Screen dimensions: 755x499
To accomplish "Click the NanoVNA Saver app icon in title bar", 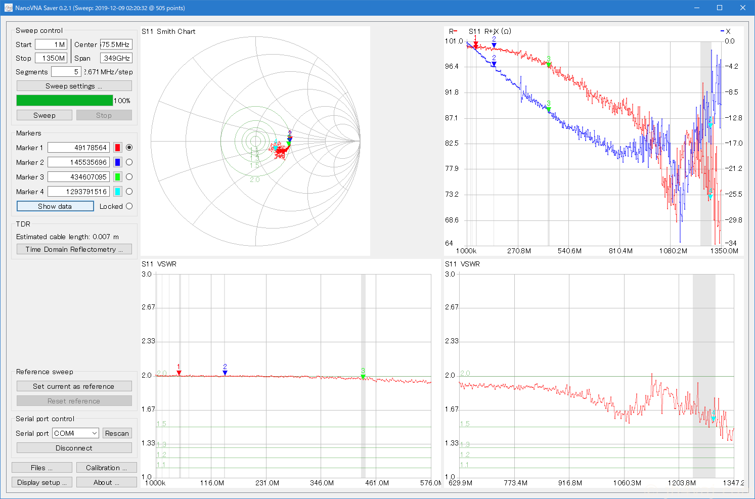I will 8,8.
